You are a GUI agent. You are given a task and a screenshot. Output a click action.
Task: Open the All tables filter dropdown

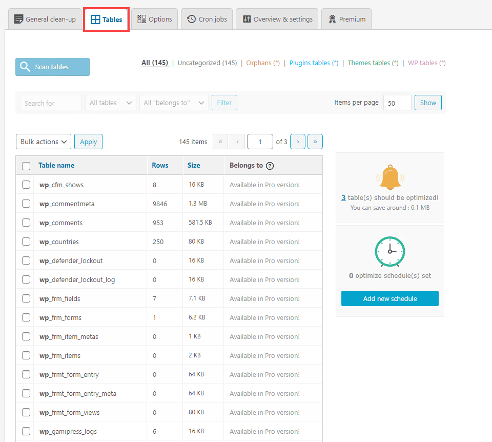[111, 103]
